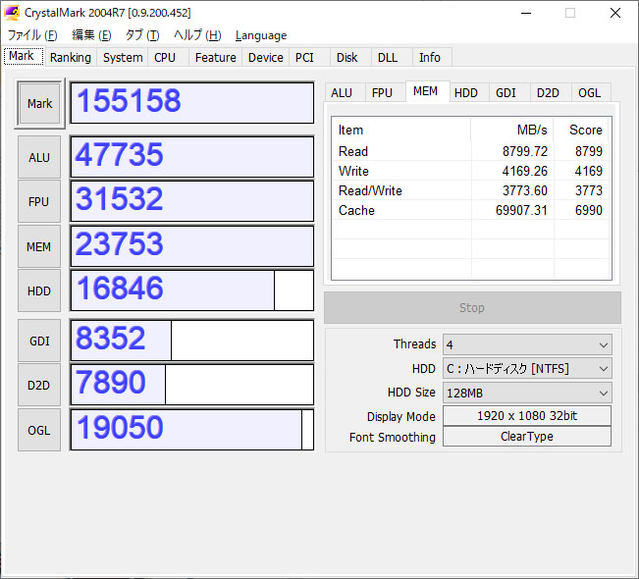This screenshot has height=579, width=639.
Task: Run the D2D benchmark button
Action: pos(39,385)
